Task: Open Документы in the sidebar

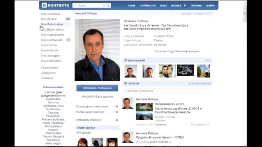Action: pyautogui.click(x=48, y=73)
